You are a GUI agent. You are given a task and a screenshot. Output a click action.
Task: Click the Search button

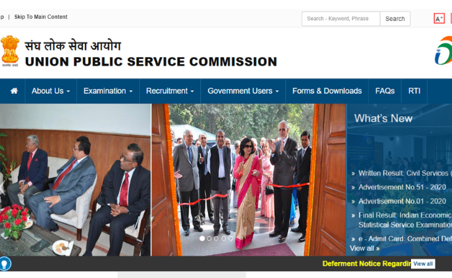395,19
